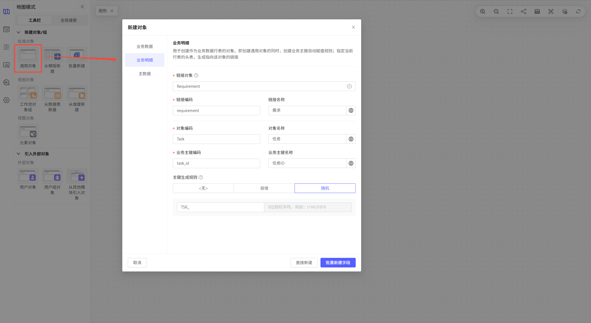The height and width of the screenshot is (323, 591).
Task: Switch to the 全局搜索 tab
Action: point(69,20)
